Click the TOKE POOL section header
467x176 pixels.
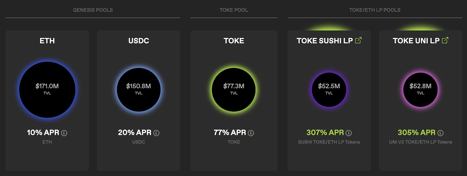[234, 10]
